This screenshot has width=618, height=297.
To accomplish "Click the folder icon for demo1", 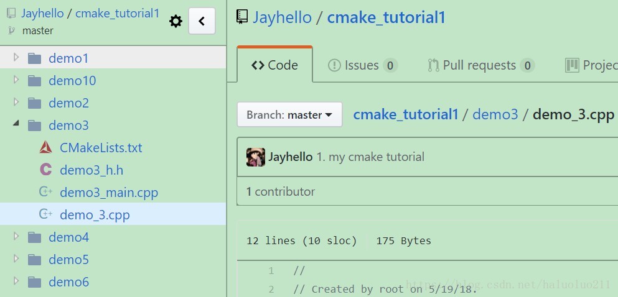I will [35, 58].
